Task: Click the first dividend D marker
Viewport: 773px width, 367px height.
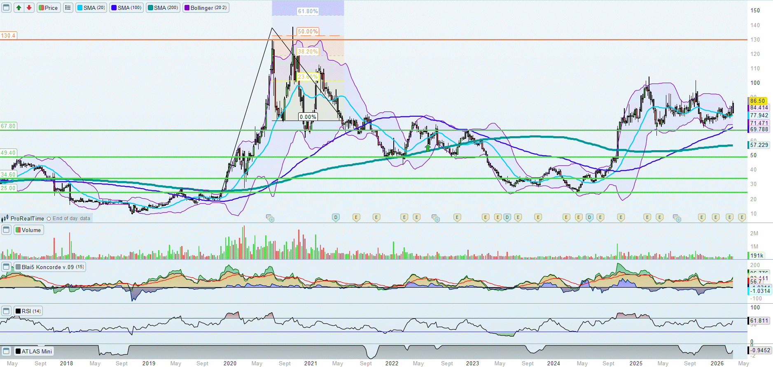Action: coord(336,217)
